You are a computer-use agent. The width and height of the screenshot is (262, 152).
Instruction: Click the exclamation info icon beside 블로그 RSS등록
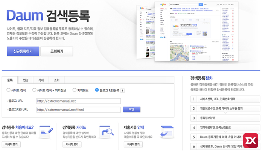(122, 91)
